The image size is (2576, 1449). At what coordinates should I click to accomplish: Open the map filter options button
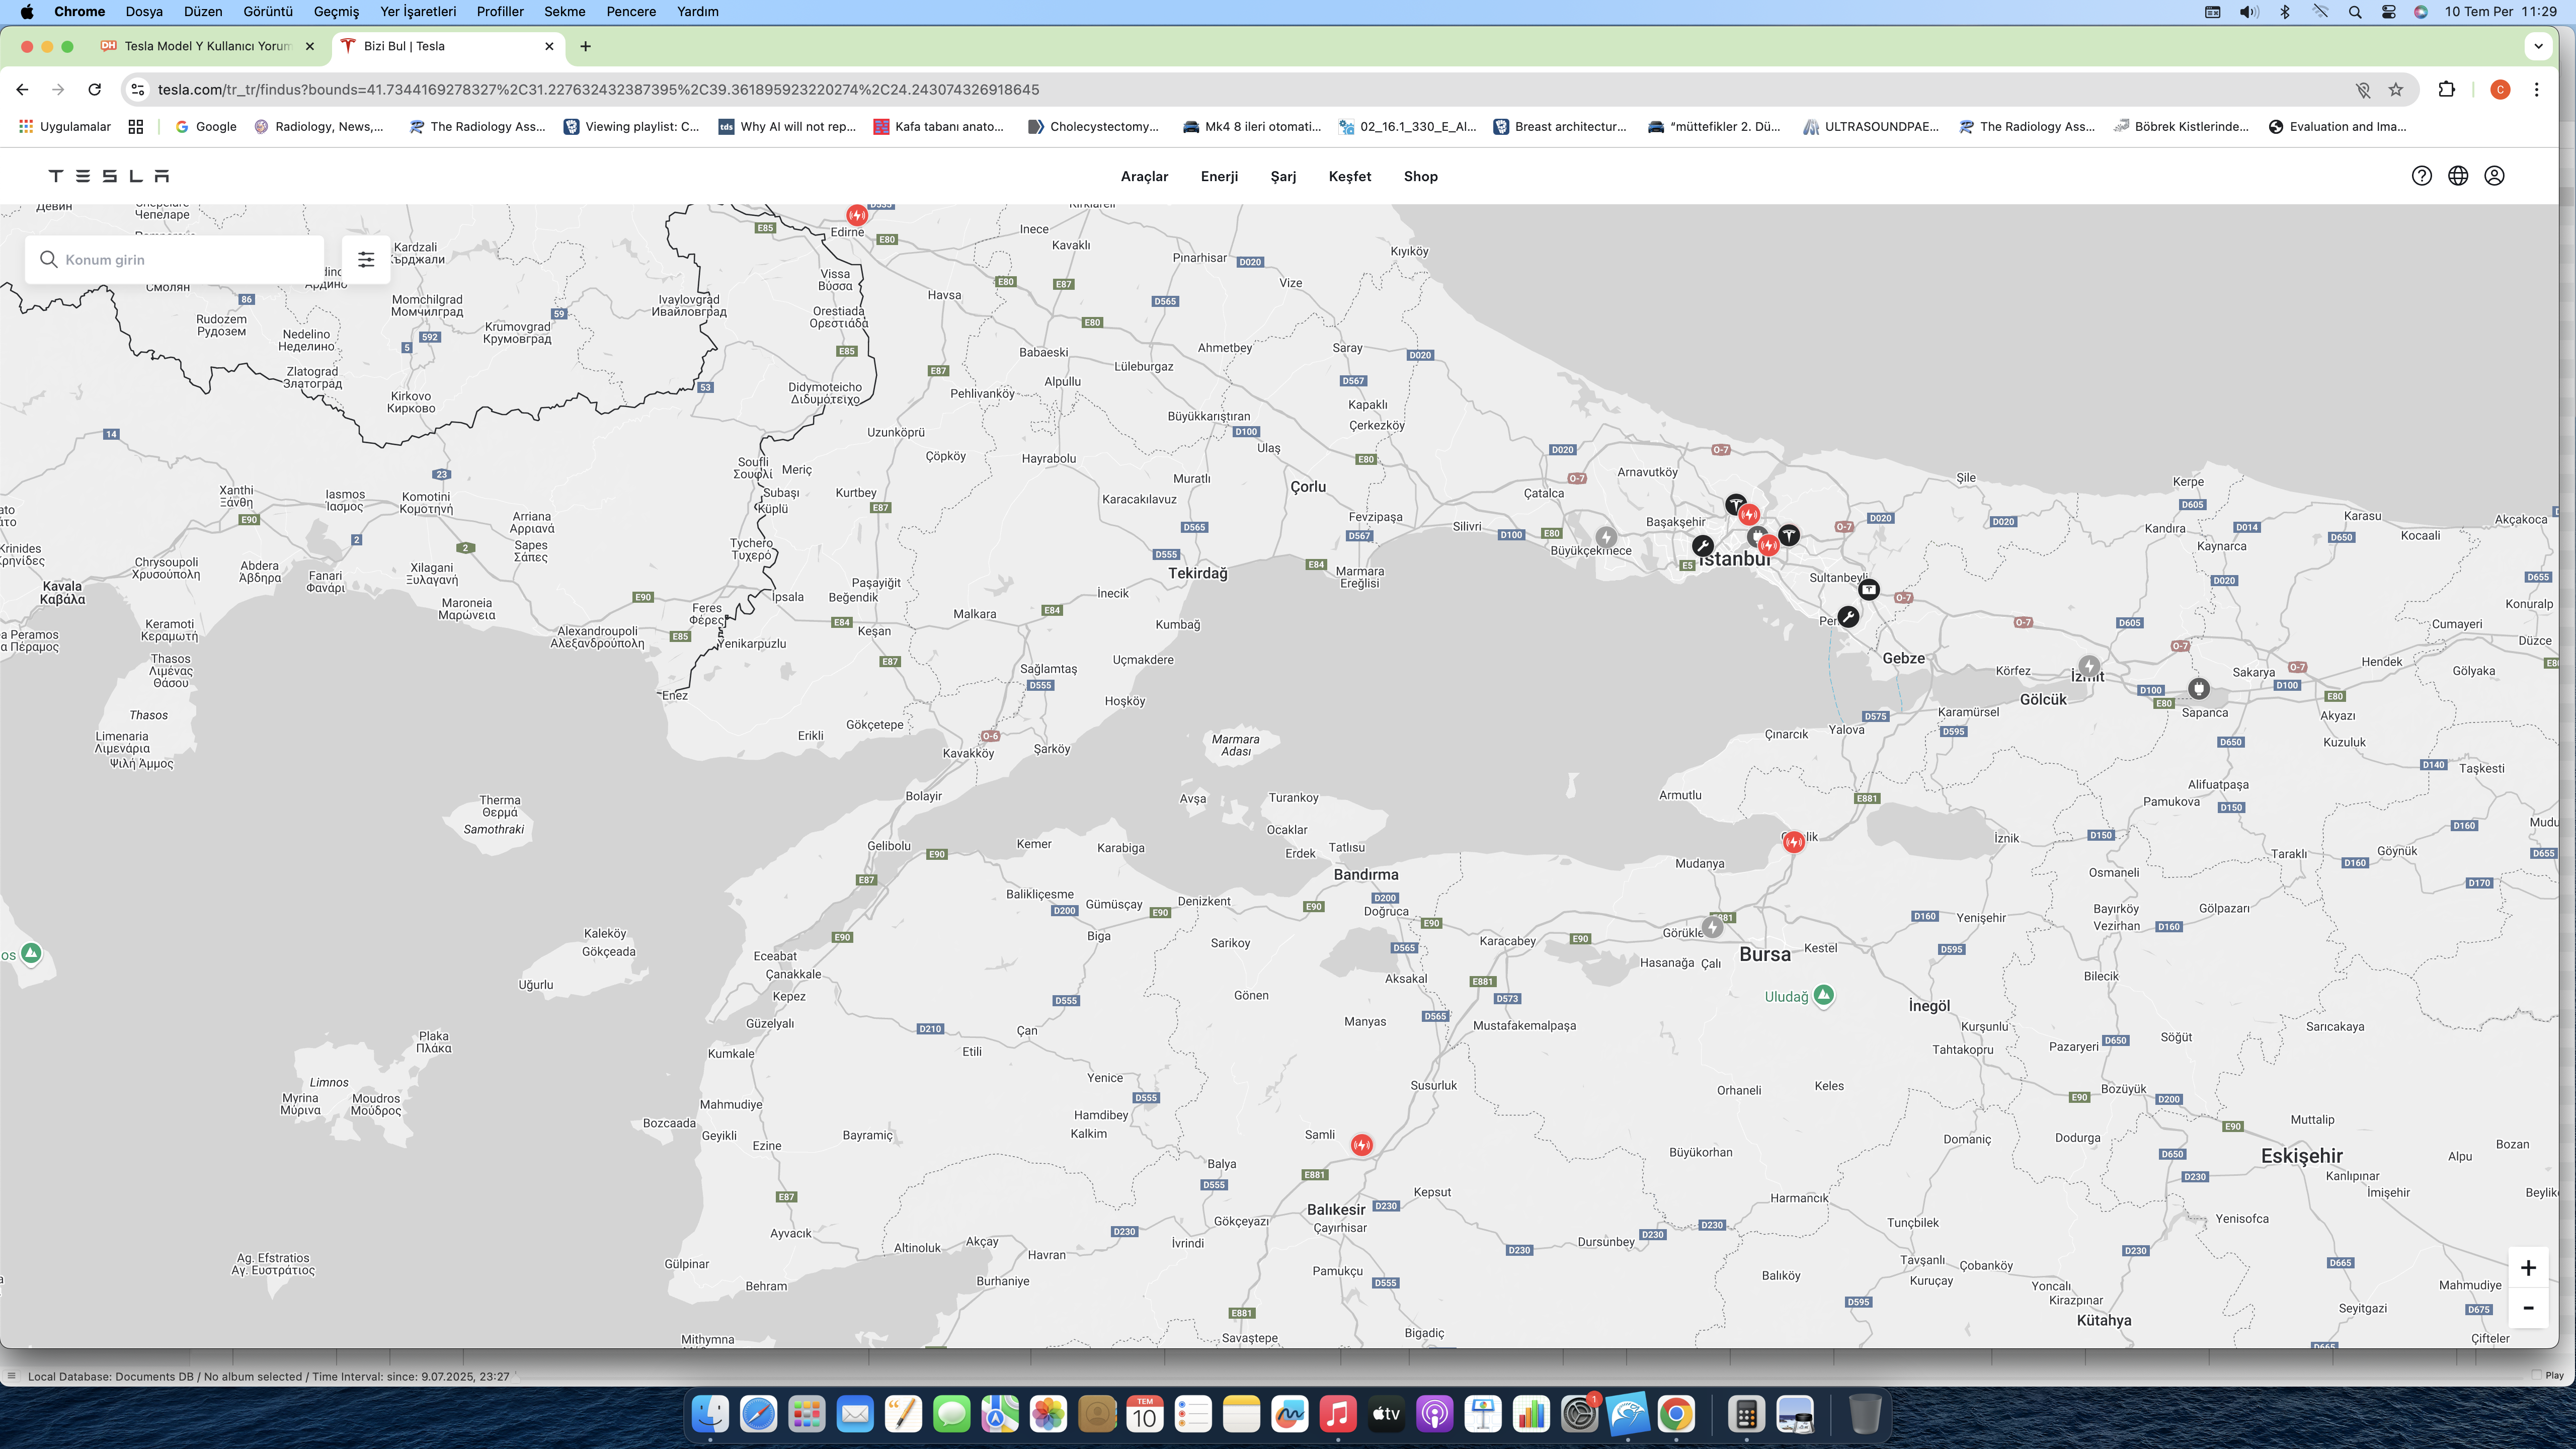[x=366, y=259]
